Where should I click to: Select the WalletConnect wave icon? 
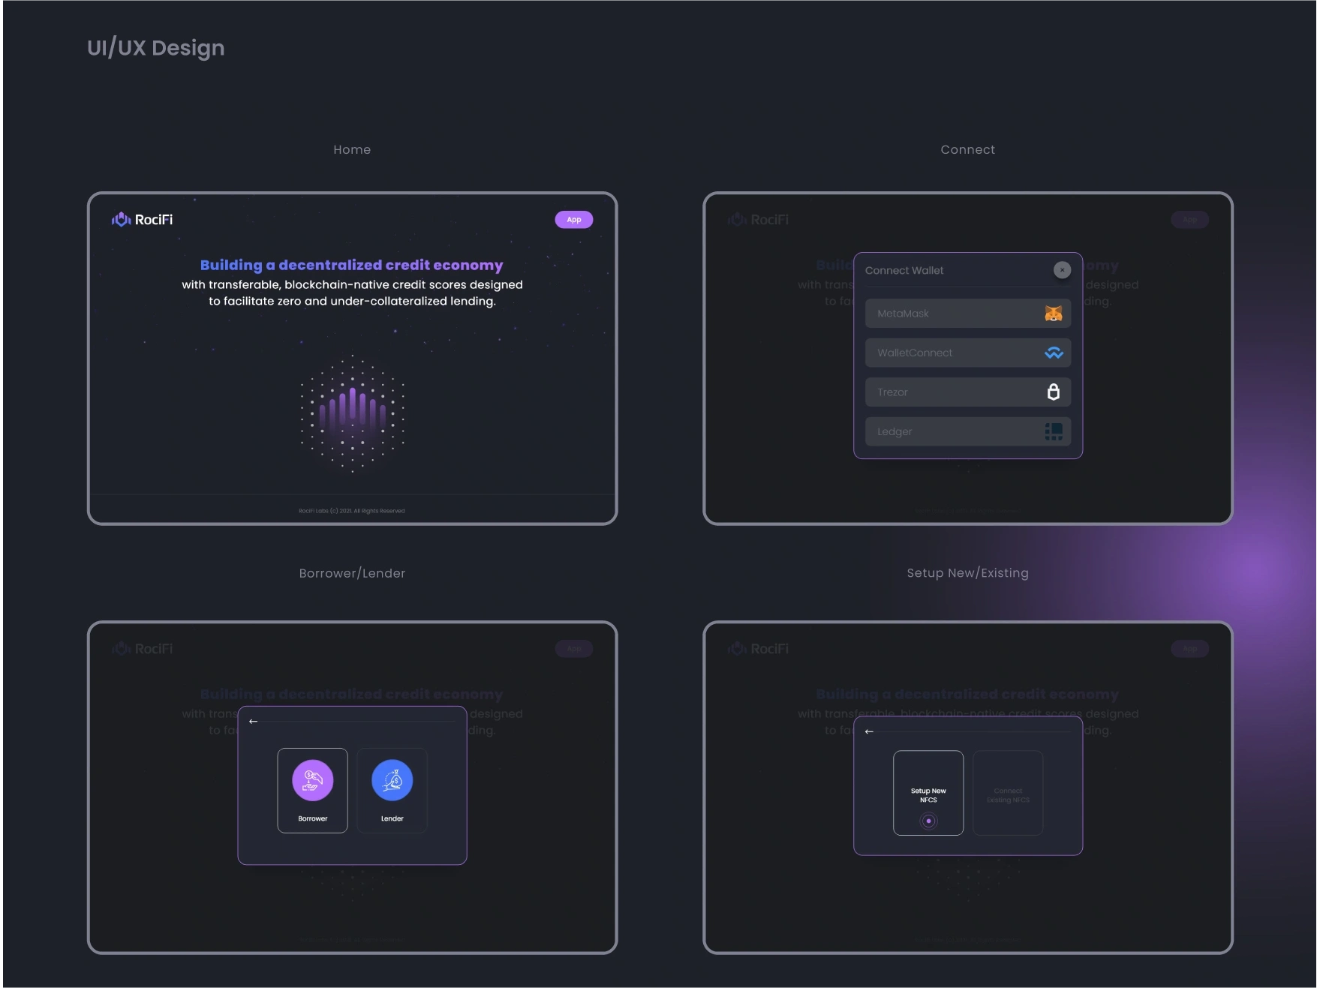(1054, 353)
